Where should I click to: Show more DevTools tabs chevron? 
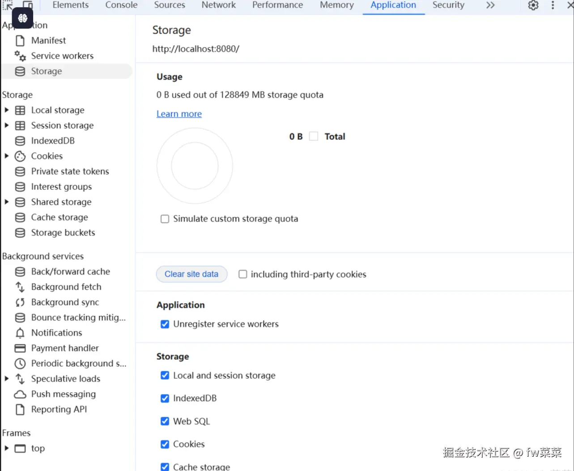coord(490,5)
